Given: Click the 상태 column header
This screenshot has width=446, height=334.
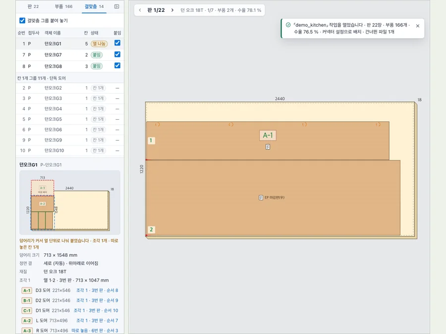Looking at the screenshot, I should [95, 33].
